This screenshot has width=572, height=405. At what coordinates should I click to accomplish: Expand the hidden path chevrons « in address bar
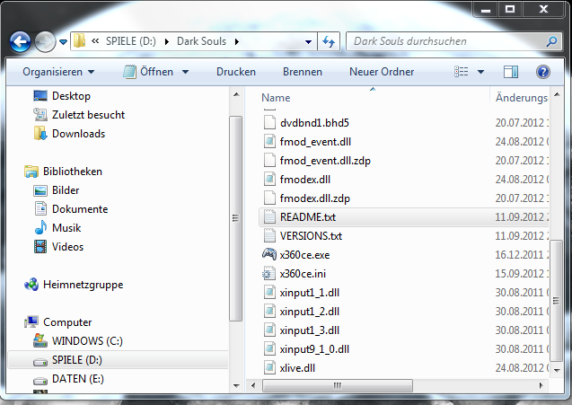(95, 41)
